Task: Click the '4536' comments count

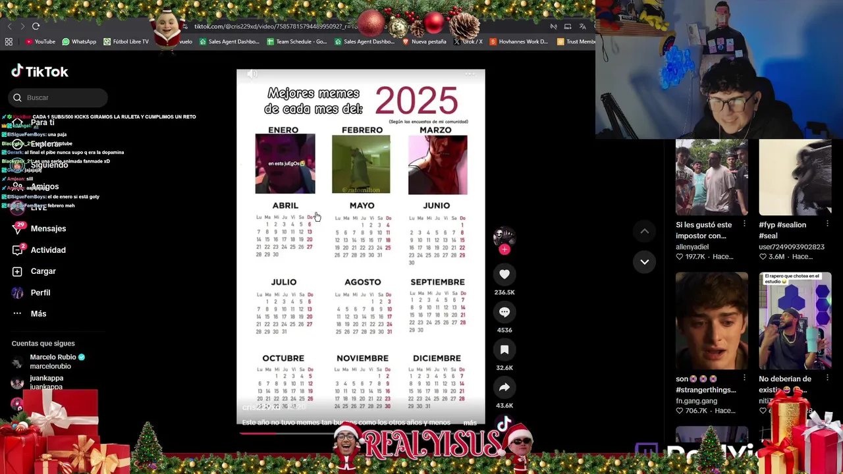Action: click(504, 330)
